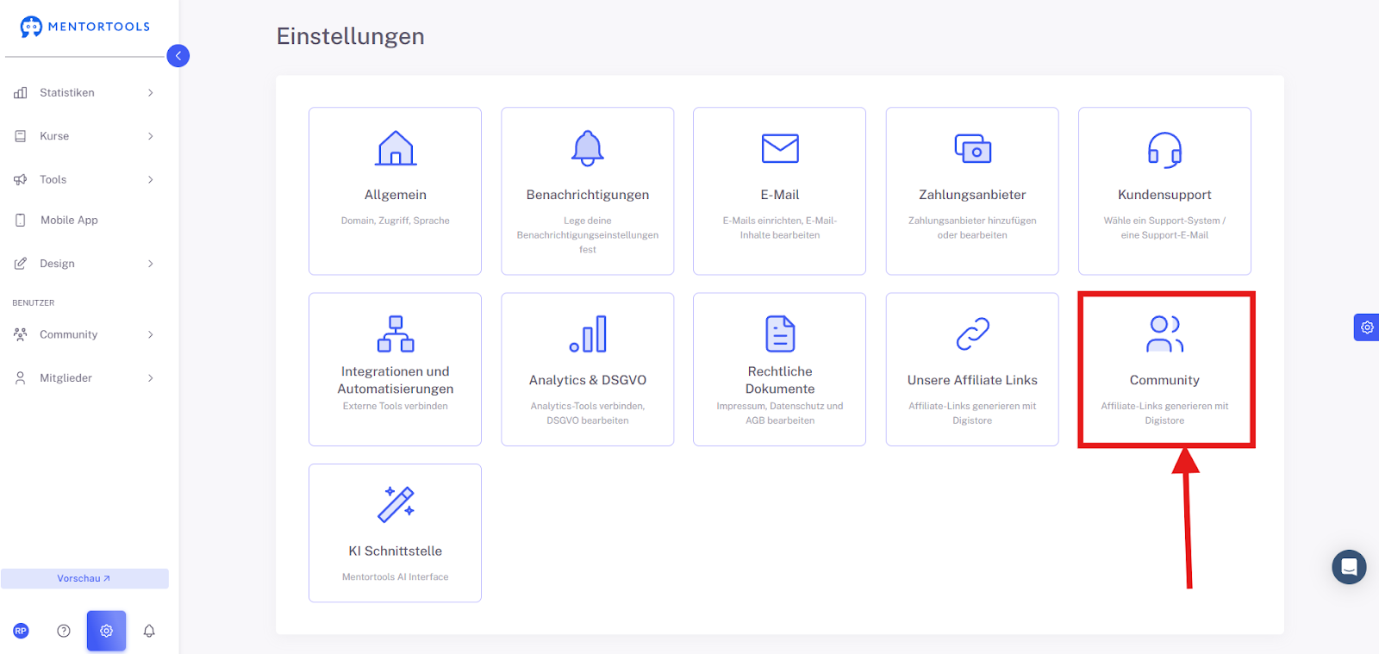Click the BENUTZER section label
The width and height of the screenshot is (1379, 654).
(x=34, y=303)
